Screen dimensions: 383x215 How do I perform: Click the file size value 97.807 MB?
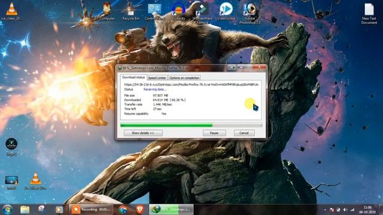[160, 96]
